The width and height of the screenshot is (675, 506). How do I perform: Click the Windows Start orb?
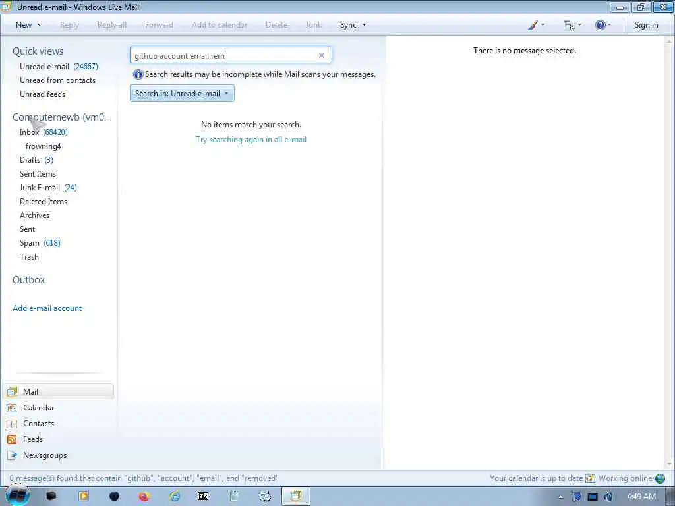(x=17, y=495)
